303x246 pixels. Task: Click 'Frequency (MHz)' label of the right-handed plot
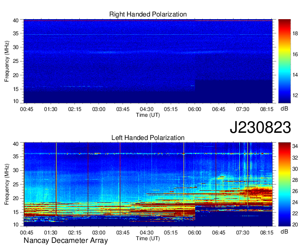[7, 61]
